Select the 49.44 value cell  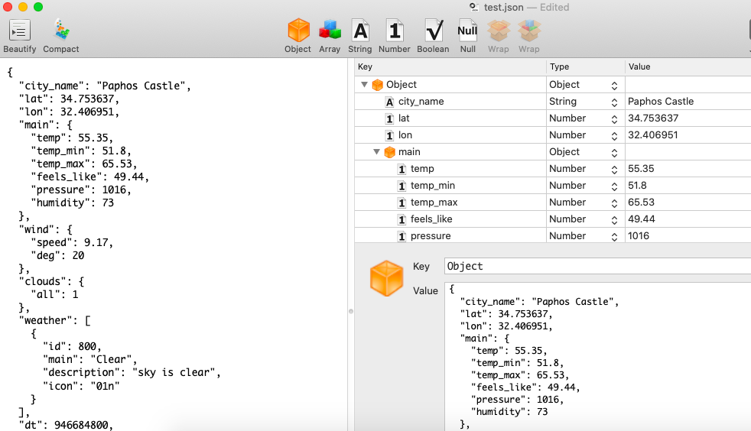coord(688,219)
